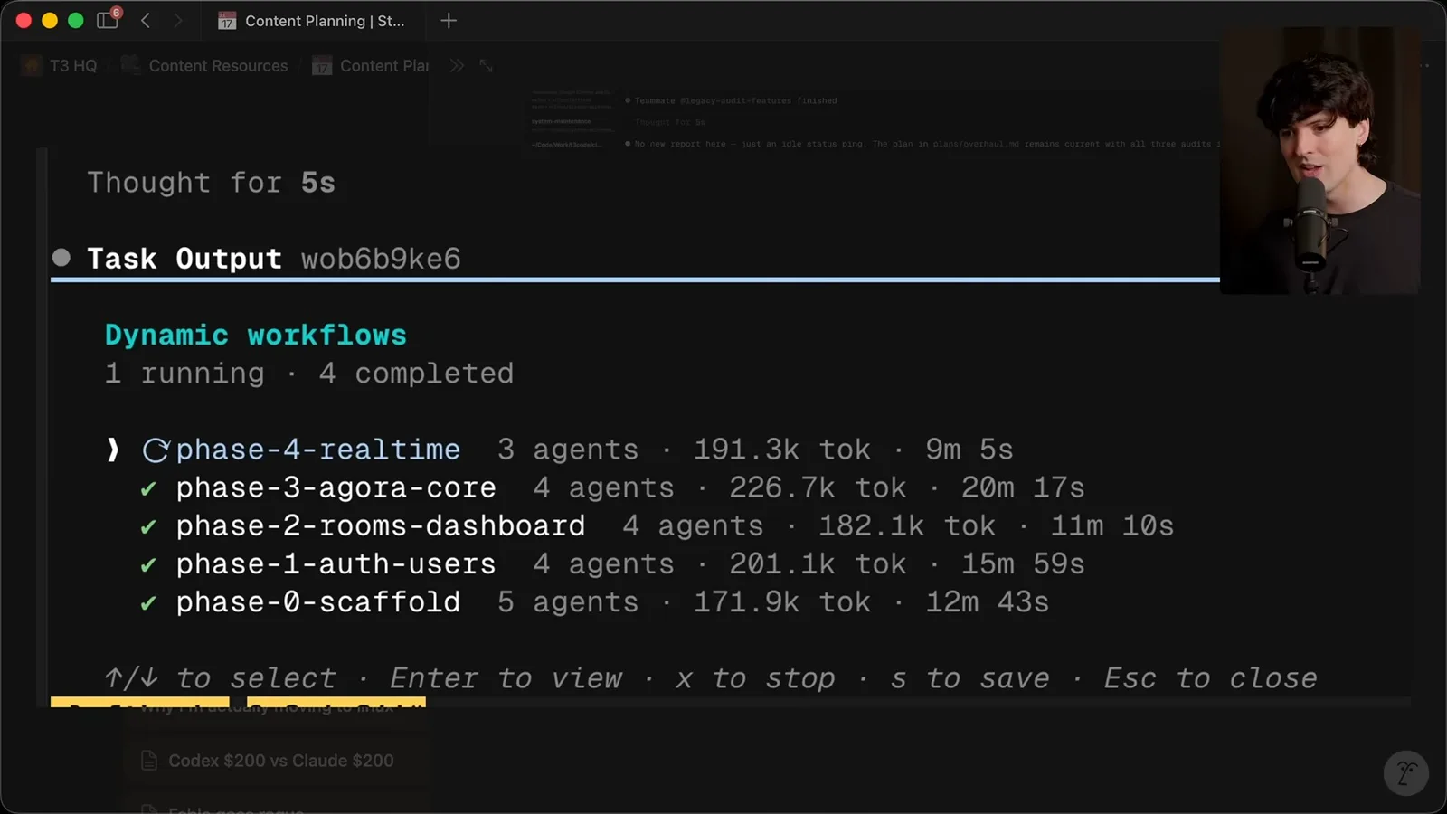Screen dimensions: 1447x814
Task: Click 'x to stop' hint
Action: tap(755, 677)
